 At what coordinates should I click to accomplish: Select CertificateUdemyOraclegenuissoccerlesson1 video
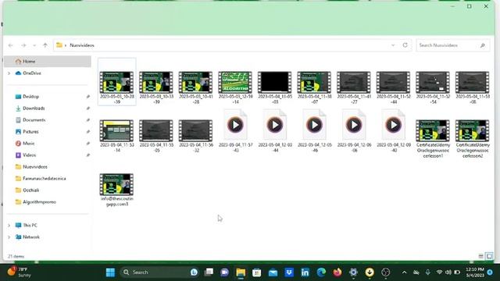(433, 139)
